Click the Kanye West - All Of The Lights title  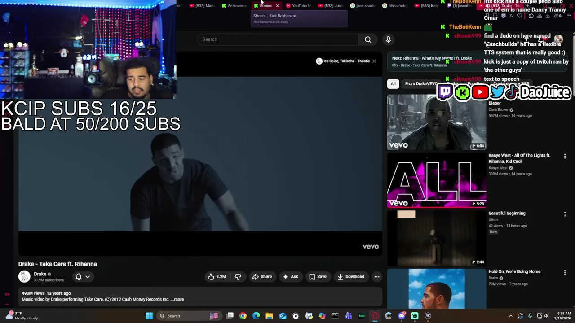pos(519,158)
